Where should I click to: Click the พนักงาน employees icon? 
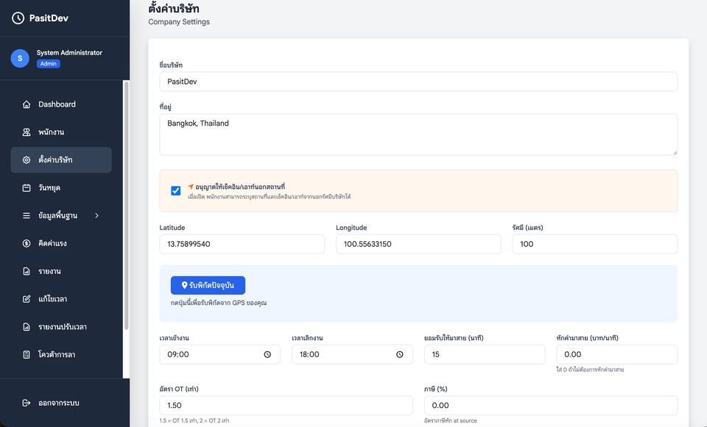pos(27,132)
